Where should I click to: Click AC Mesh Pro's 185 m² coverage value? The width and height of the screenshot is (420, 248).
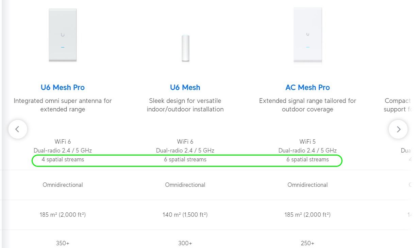pyautogui.click(x=307, y=215)
